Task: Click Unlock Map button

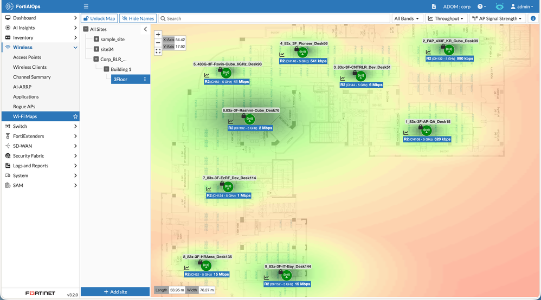Action: click(99, 18)
